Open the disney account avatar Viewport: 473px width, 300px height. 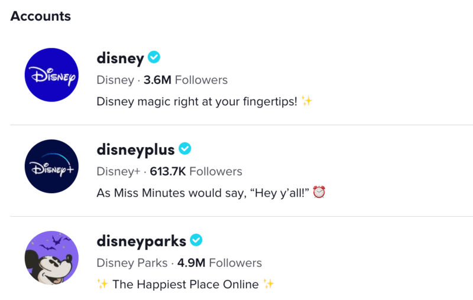51,74
